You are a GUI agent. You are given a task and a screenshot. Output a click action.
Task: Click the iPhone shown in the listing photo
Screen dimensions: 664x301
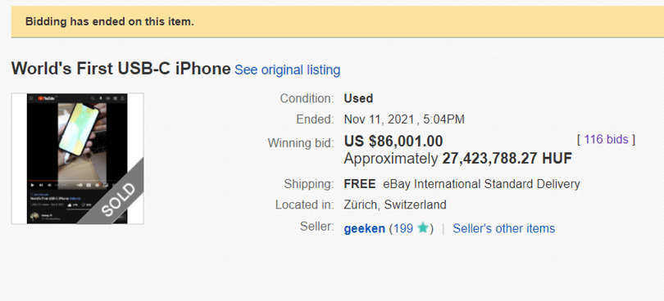(79, 129)
